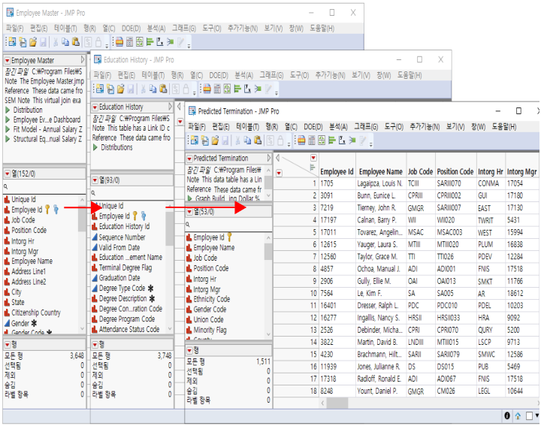The image size is (541, 426).
Task: Click Fit Y by X icon in Employee Master toolbar
Action: click(160, 42)
